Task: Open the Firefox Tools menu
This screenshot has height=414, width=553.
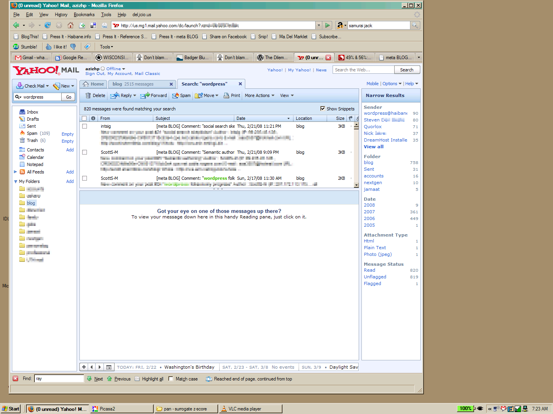Action: point(106,15)
